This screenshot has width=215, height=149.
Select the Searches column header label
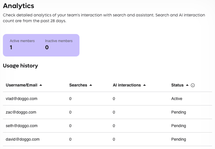click(78, 85)
